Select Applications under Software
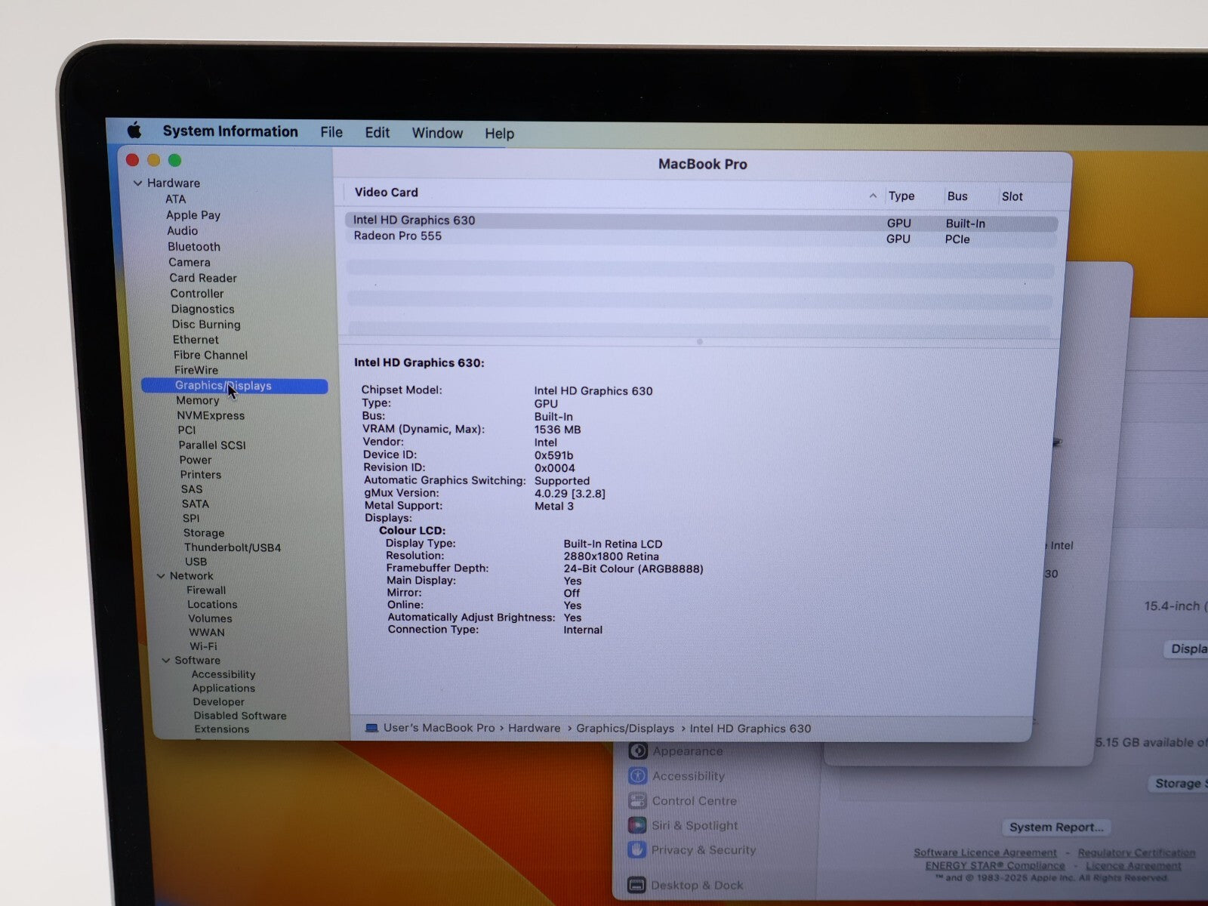The width and height of the screenshot is (1208, 906). point(223,689)
